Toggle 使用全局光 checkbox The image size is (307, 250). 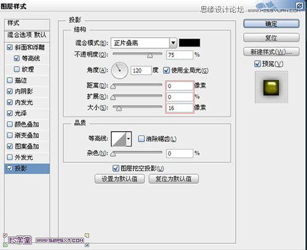tap(166, 70)
